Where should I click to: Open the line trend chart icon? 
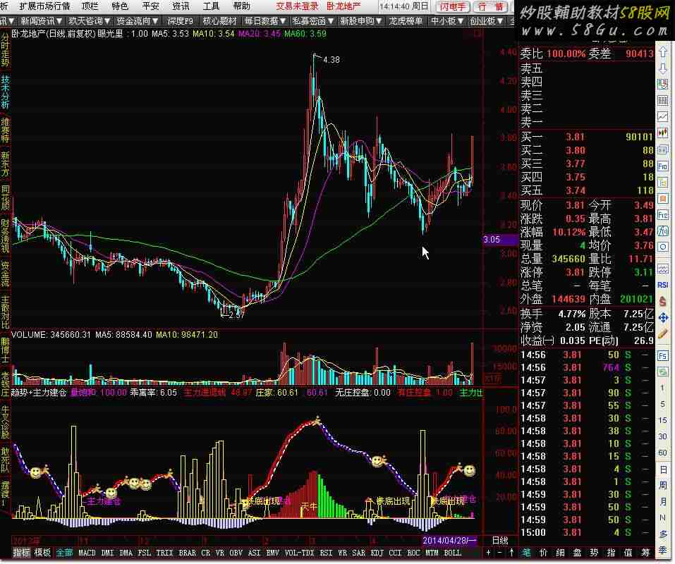[663, 116]
